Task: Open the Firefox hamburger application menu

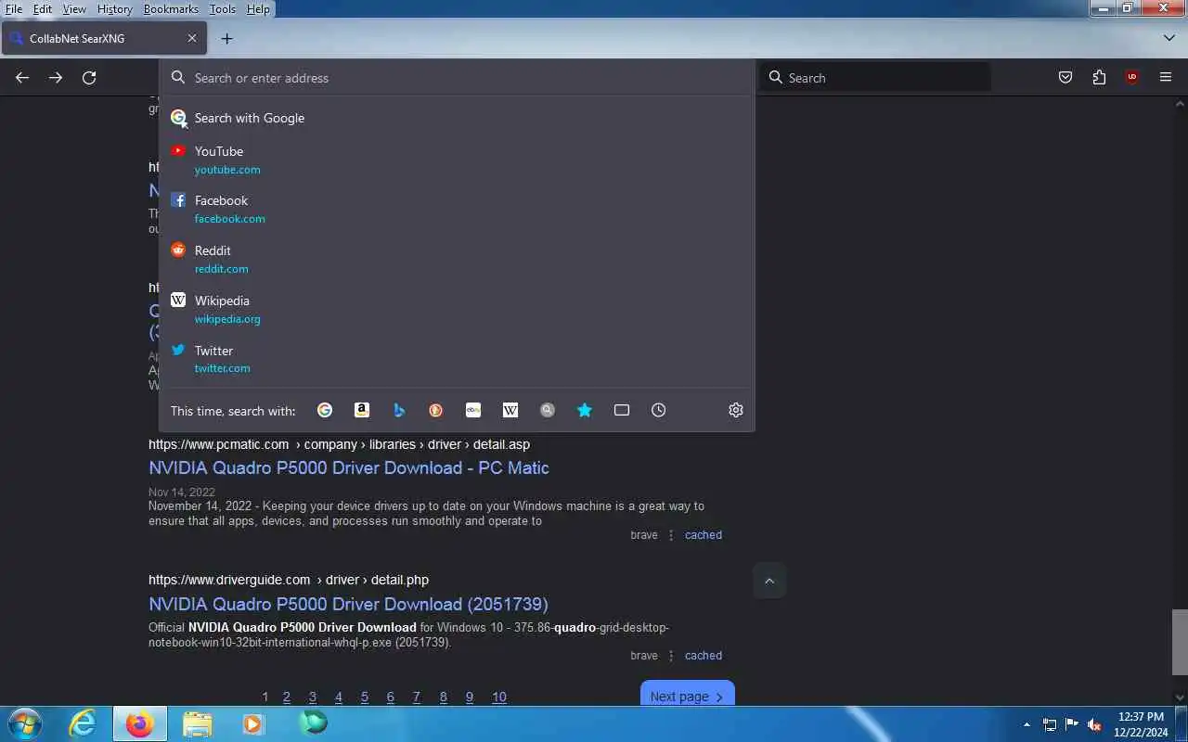Action: [x=1166, y=78]
